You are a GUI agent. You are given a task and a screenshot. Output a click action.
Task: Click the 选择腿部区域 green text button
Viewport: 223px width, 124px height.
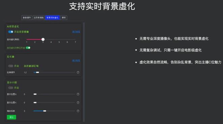pyautogui.click(x=31, y=66)
